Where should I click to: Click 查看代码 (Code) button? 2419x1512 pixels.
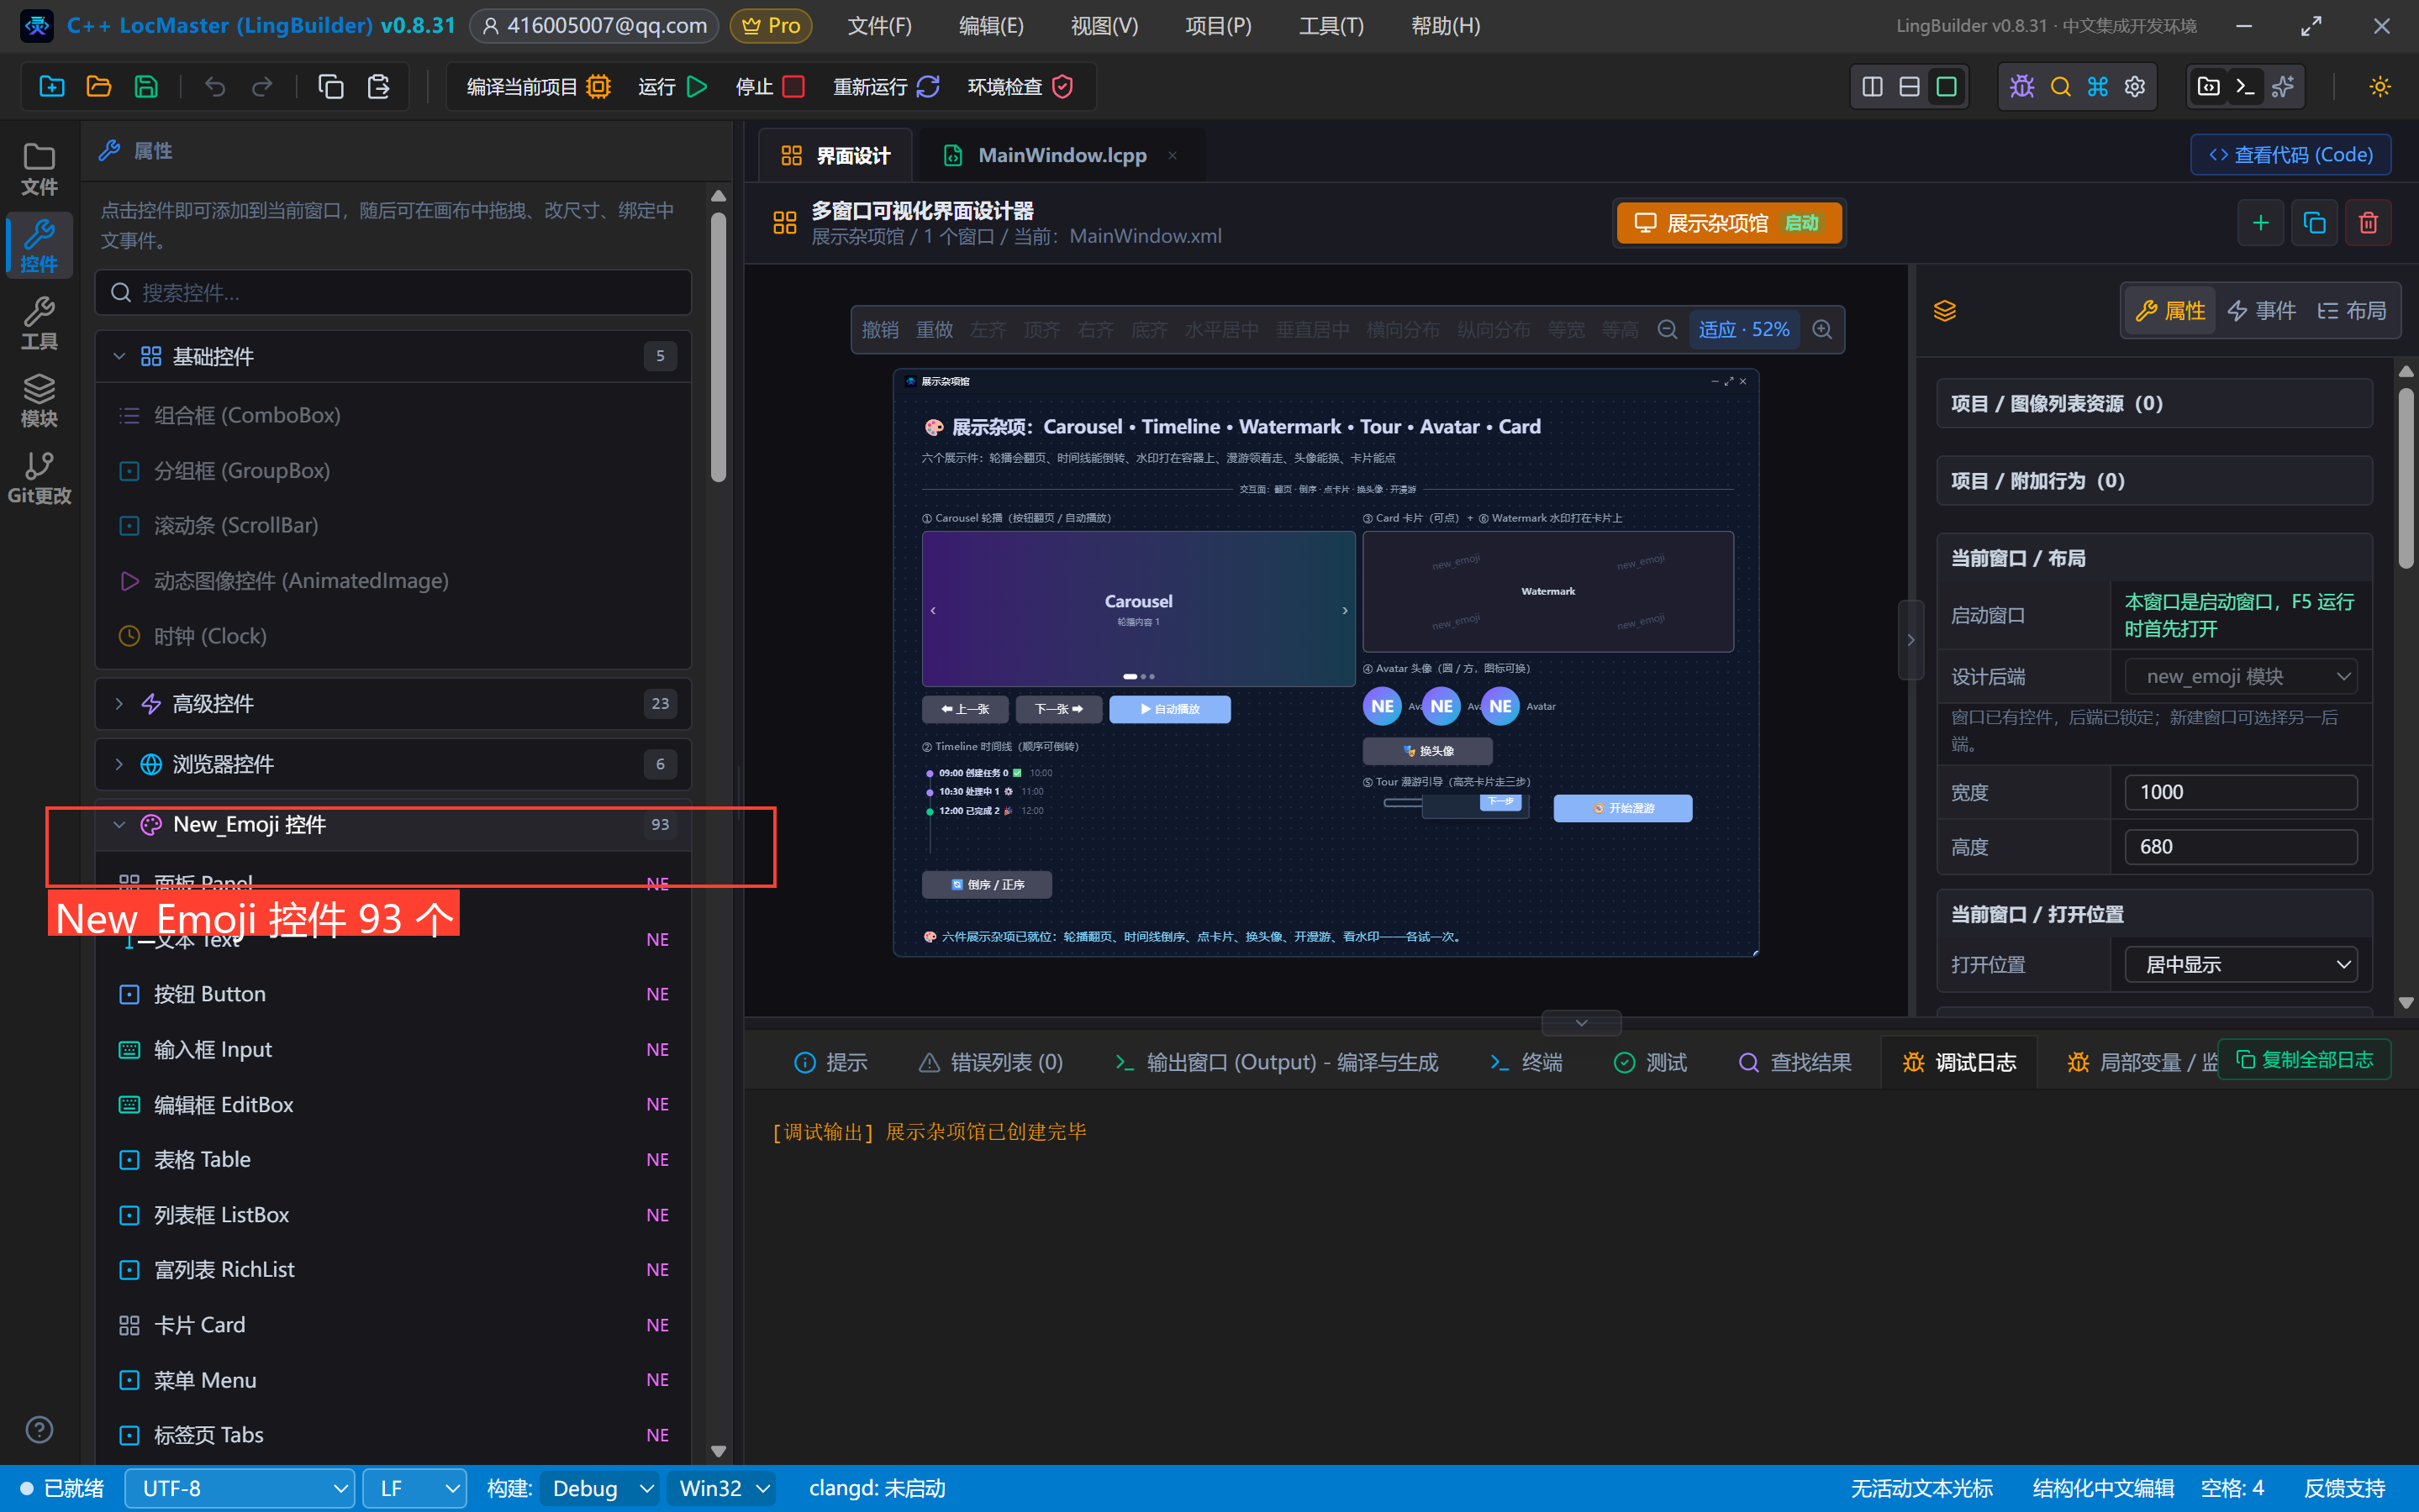click(x=2290, y=155)
